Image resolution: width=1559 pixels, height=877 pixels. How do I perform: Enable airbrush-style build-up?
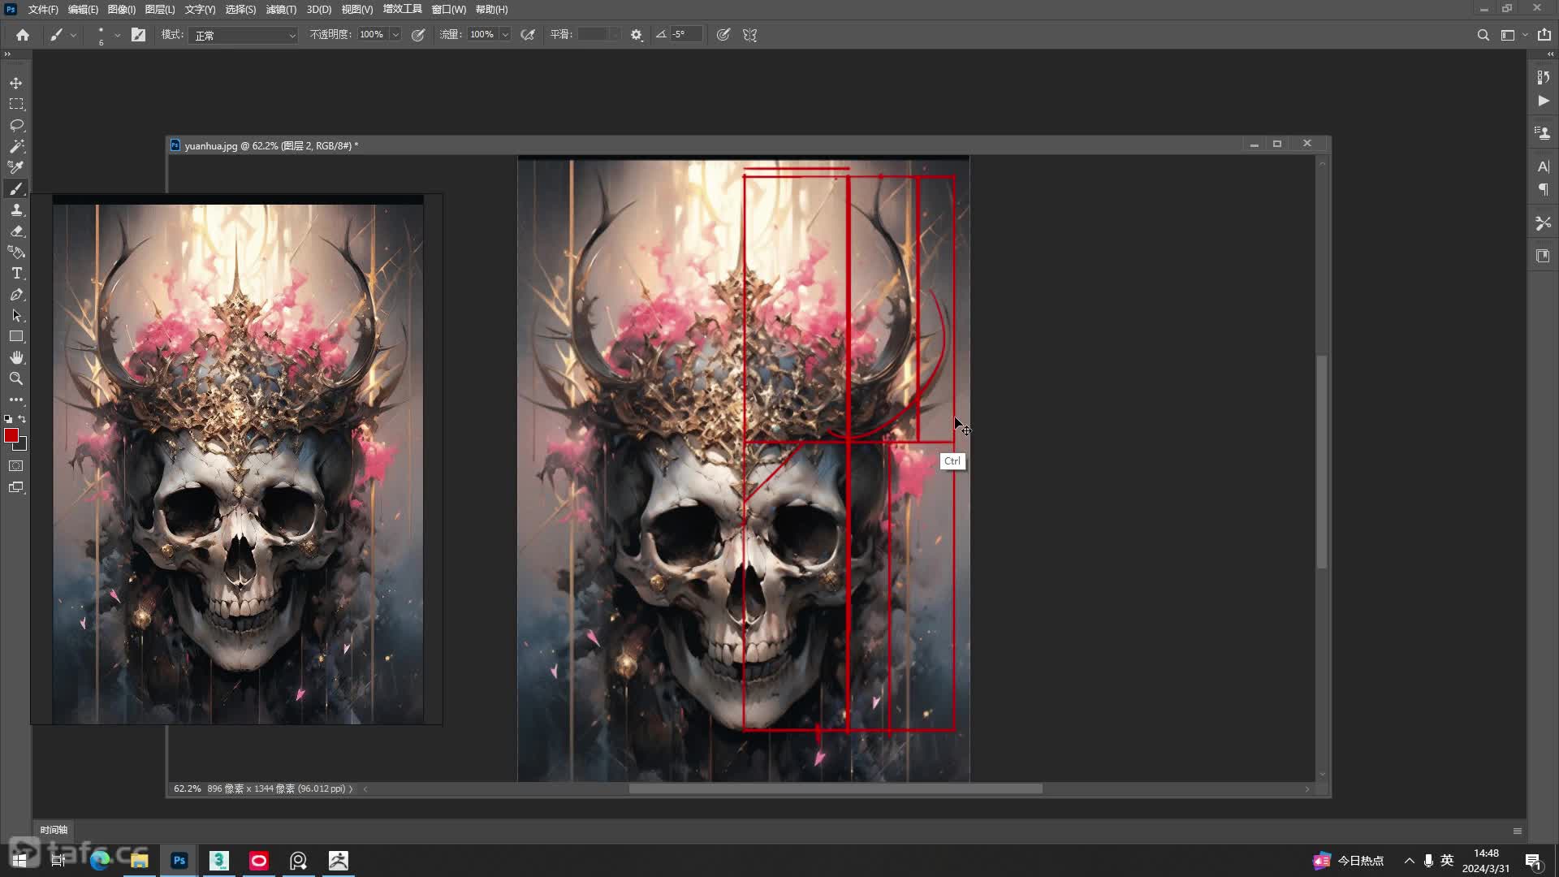(528, 35)
